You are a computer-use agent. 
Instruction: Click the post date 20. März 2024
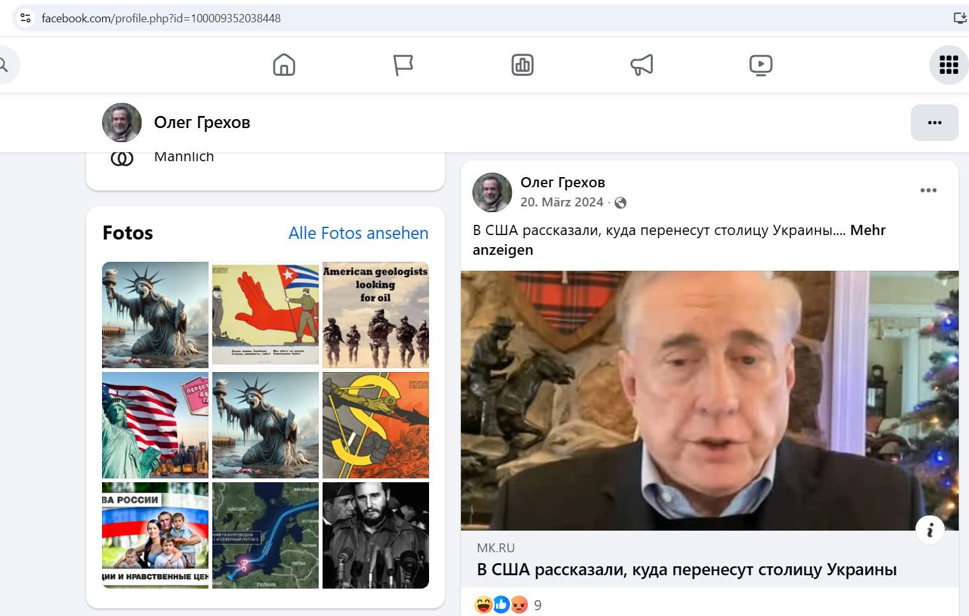pyautogui.click(x=562, y=202)
